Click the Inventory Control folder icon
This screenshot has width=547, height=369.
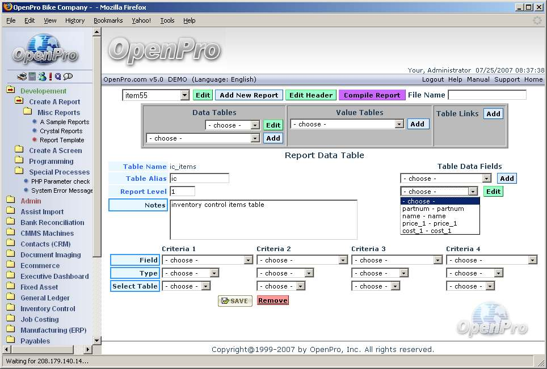point(11,308)
